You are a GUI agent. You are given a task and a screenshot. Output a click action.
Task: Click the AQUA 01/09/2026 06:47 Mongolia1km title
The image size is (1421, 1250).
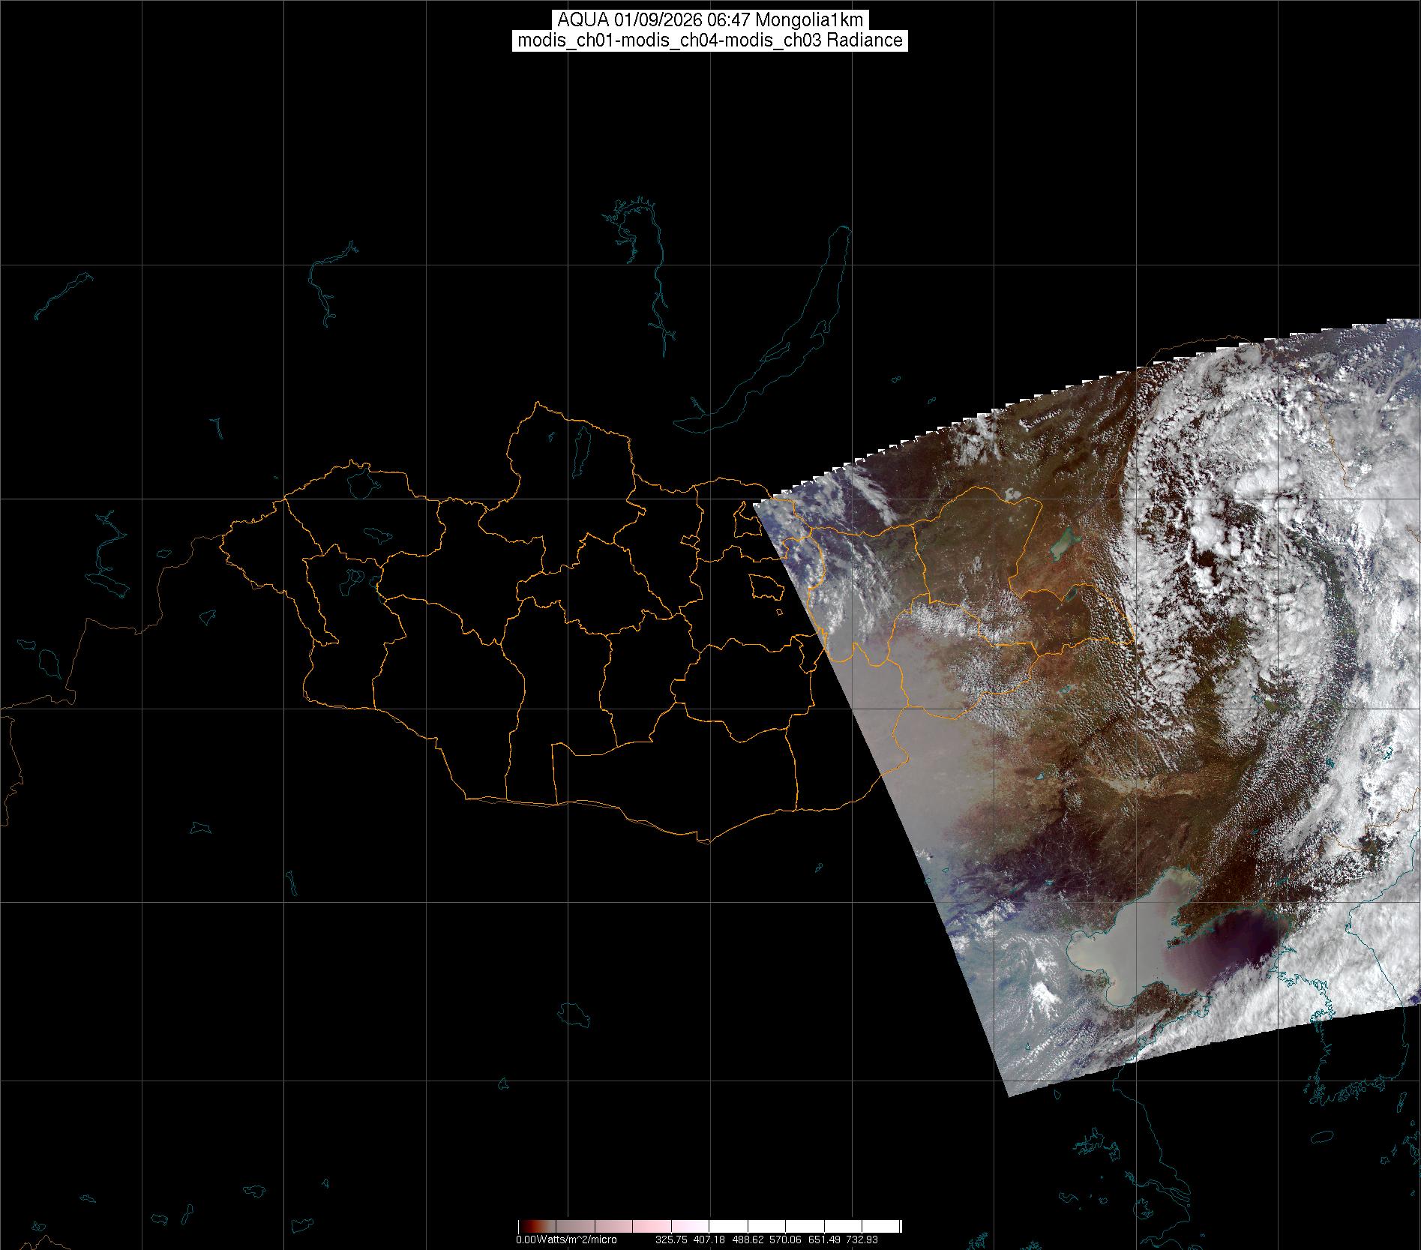tap(710, 20)
